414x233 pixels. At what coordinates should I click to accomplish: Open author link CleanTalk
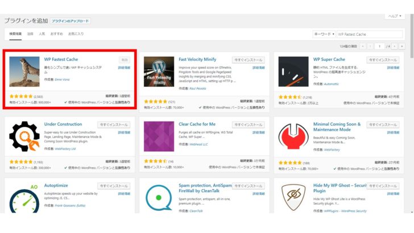[x=196, y=211]
